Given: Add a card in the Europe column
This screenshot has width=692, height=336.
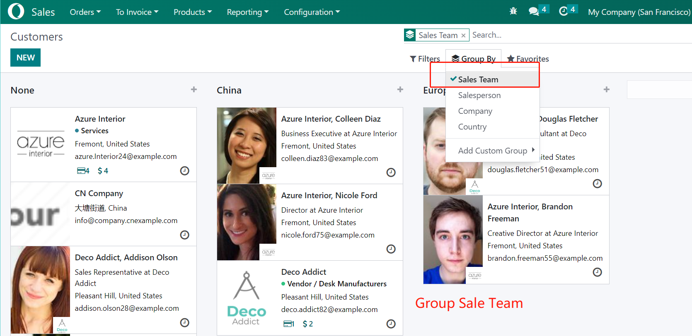Looking at the screenshot, I should point(606,89).
